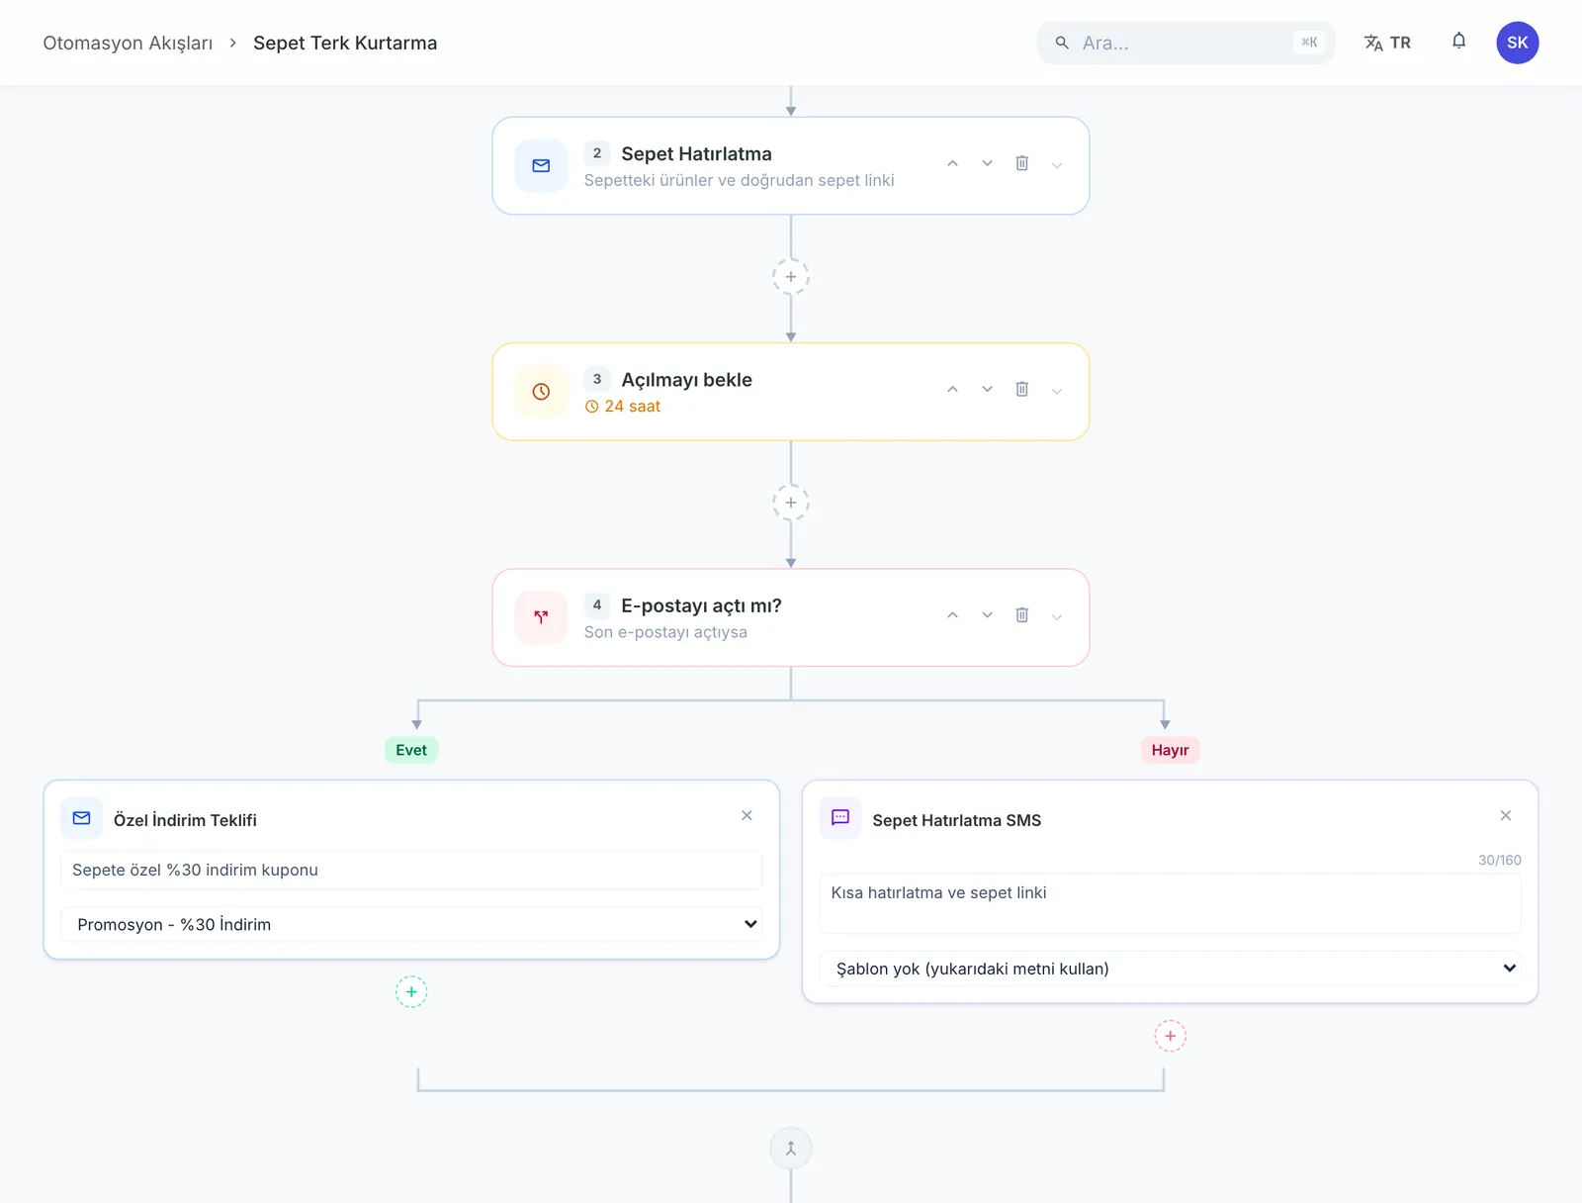Move Açılmayı bekle step up

[952, 389]
